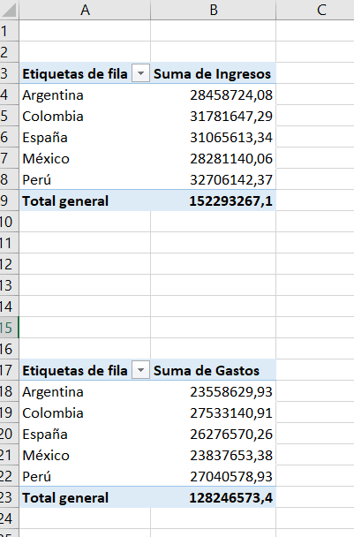Click the México label in the Gastos table
Viewport: 354px width, 537px height.
[46, 456]
